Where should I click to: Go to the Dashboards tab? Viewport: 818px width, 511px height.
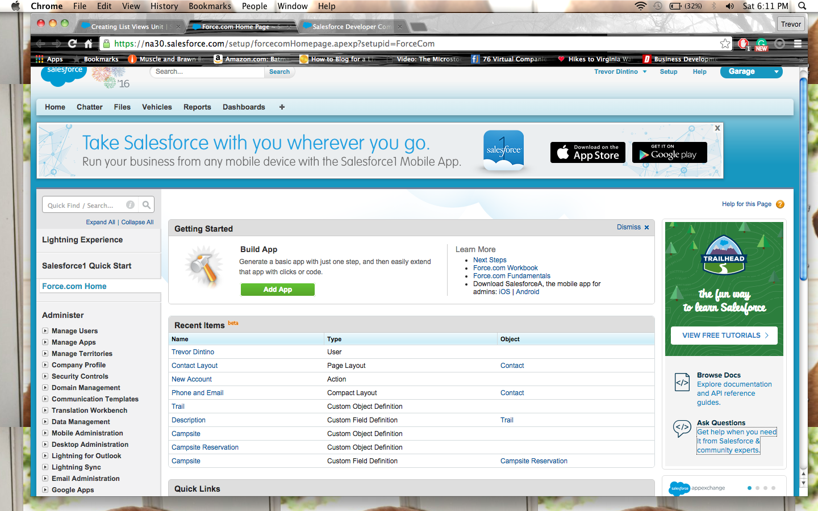[244, 107]
